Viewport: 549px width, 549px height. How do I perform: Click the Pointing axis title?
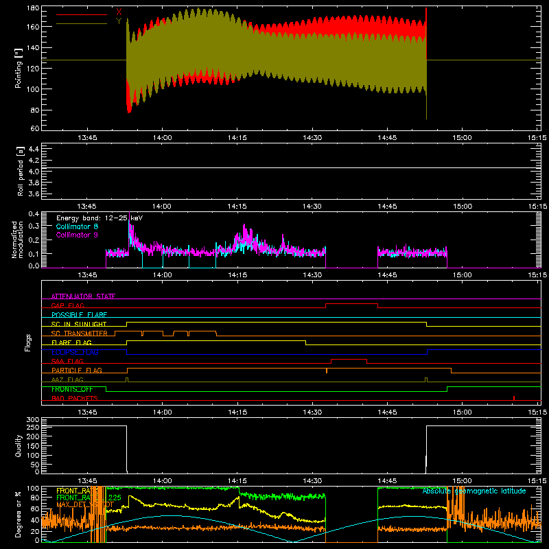click(19, 68)
